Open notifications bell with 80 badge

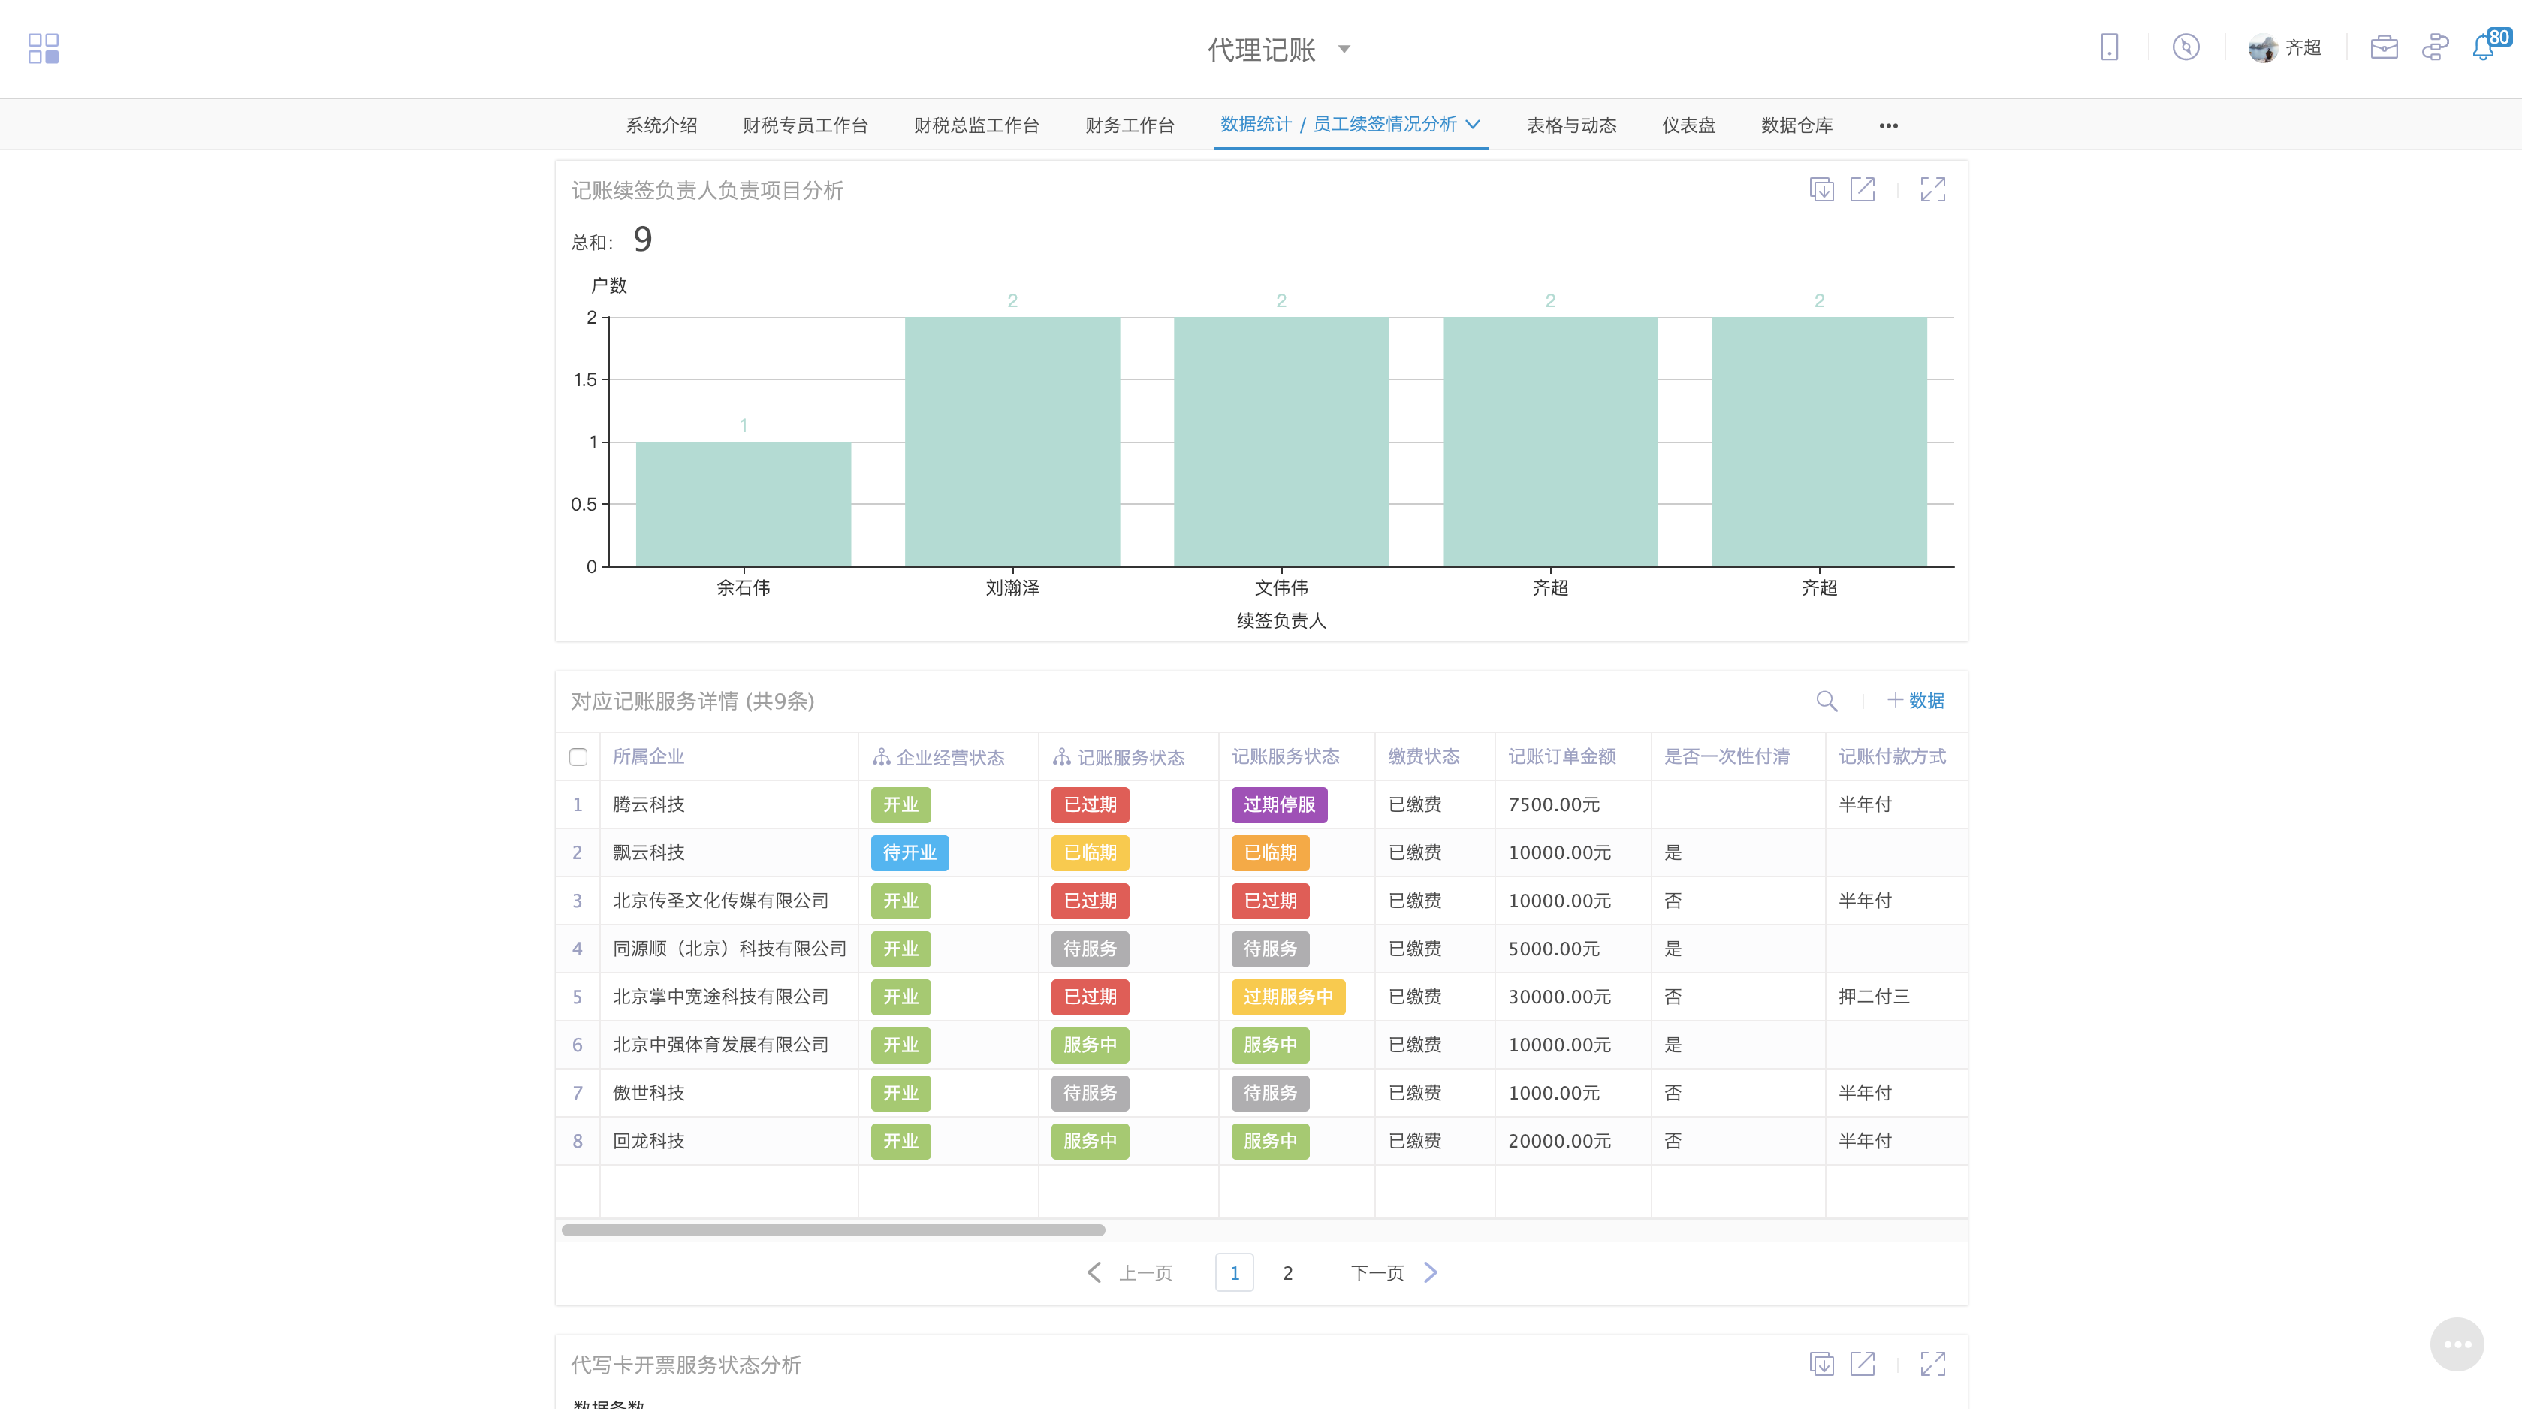pos(2484,47)
